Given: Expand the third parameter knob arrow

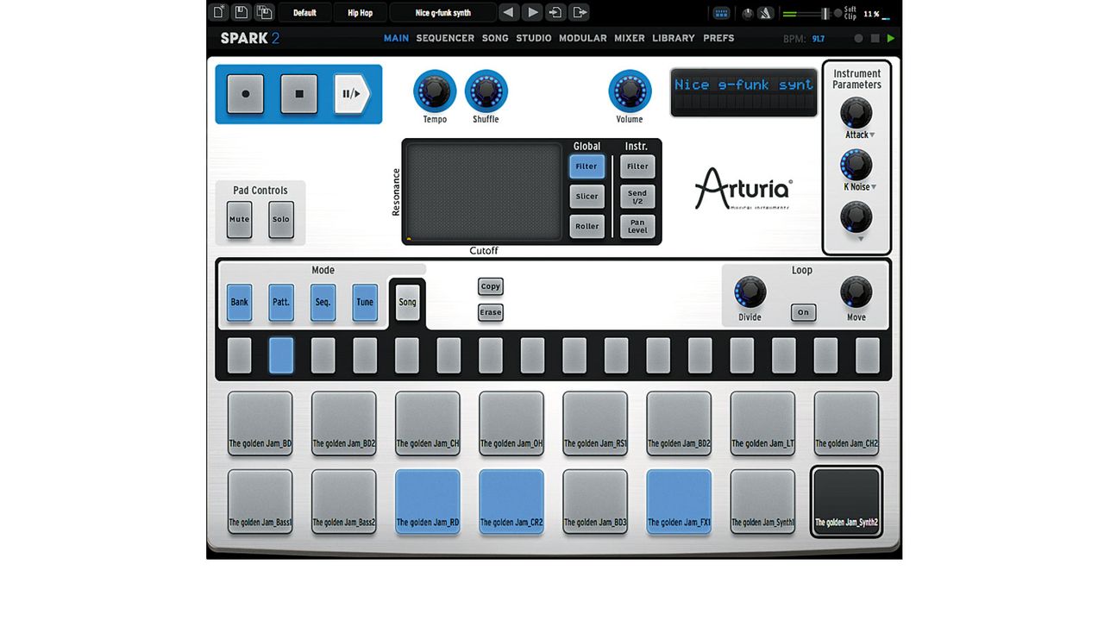Looking at the screenshot, I should click(x=860, y=239).
